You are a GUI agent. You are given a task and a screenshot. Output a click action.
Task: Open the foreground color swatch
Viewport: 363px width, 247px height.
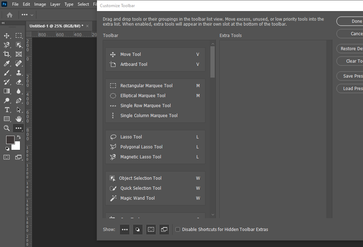tap(10, 140)
